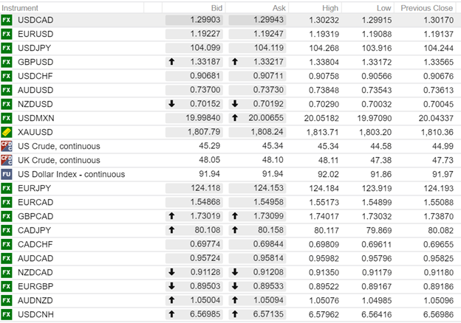Viewport: 461px width, 323px height.
Task: Click the USDCAD bid price 1.29903
Action: tap(204, 20)
